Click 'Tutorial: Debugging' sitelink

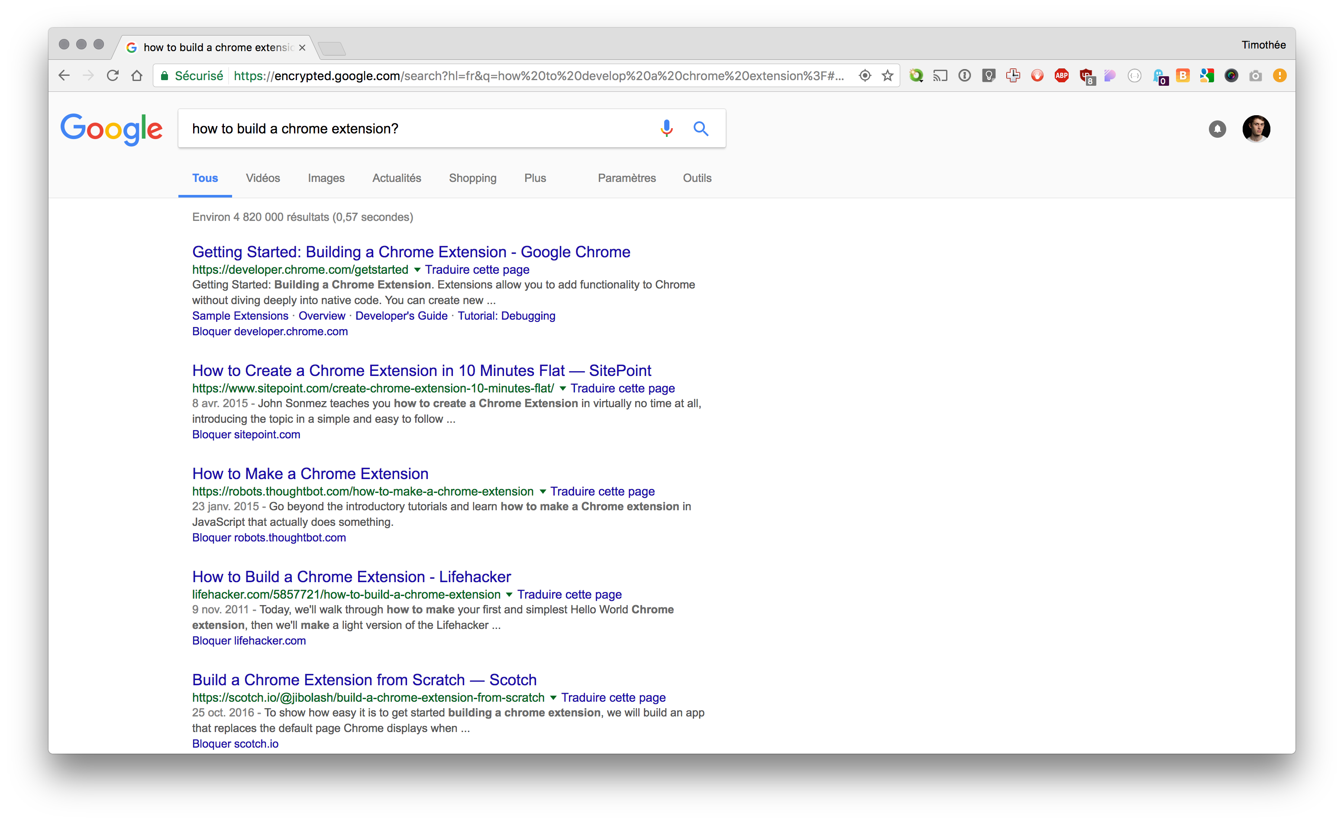[506, 316]
